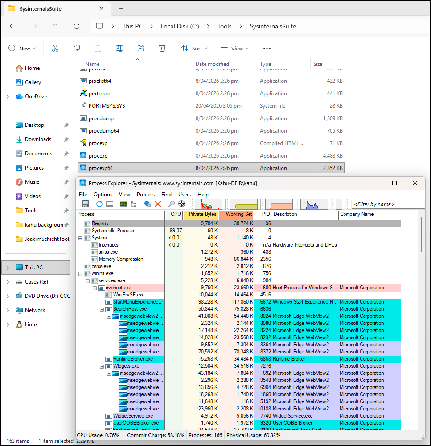Image resolution: width=431 pixels, height=446 pixels.
Task: Click the See more three-dots icon
Action: click(267, 49)
